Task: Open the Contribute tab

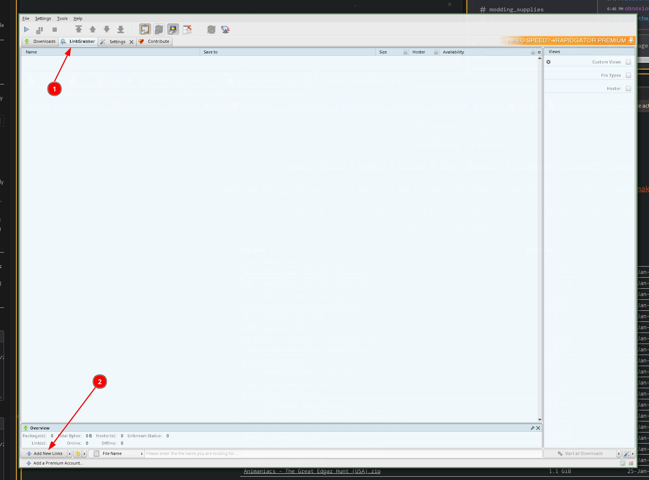Action: [154, 41]
